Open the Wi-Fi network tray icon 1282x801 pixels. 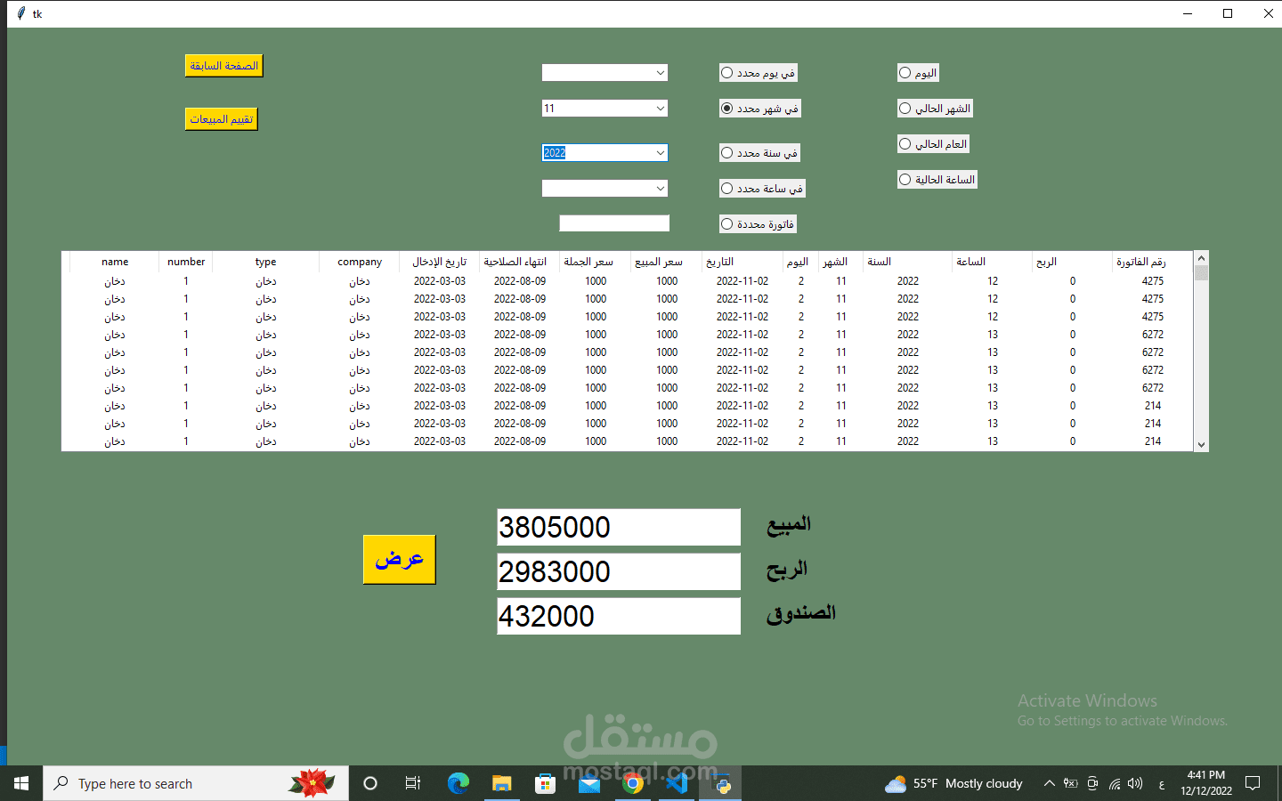(x=1114, y=783)
